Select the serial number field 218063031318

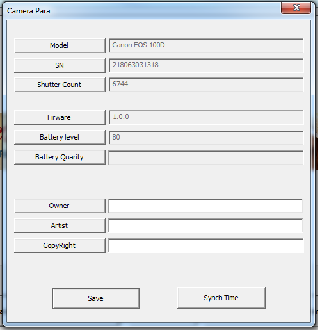click(x=207, y=66)
